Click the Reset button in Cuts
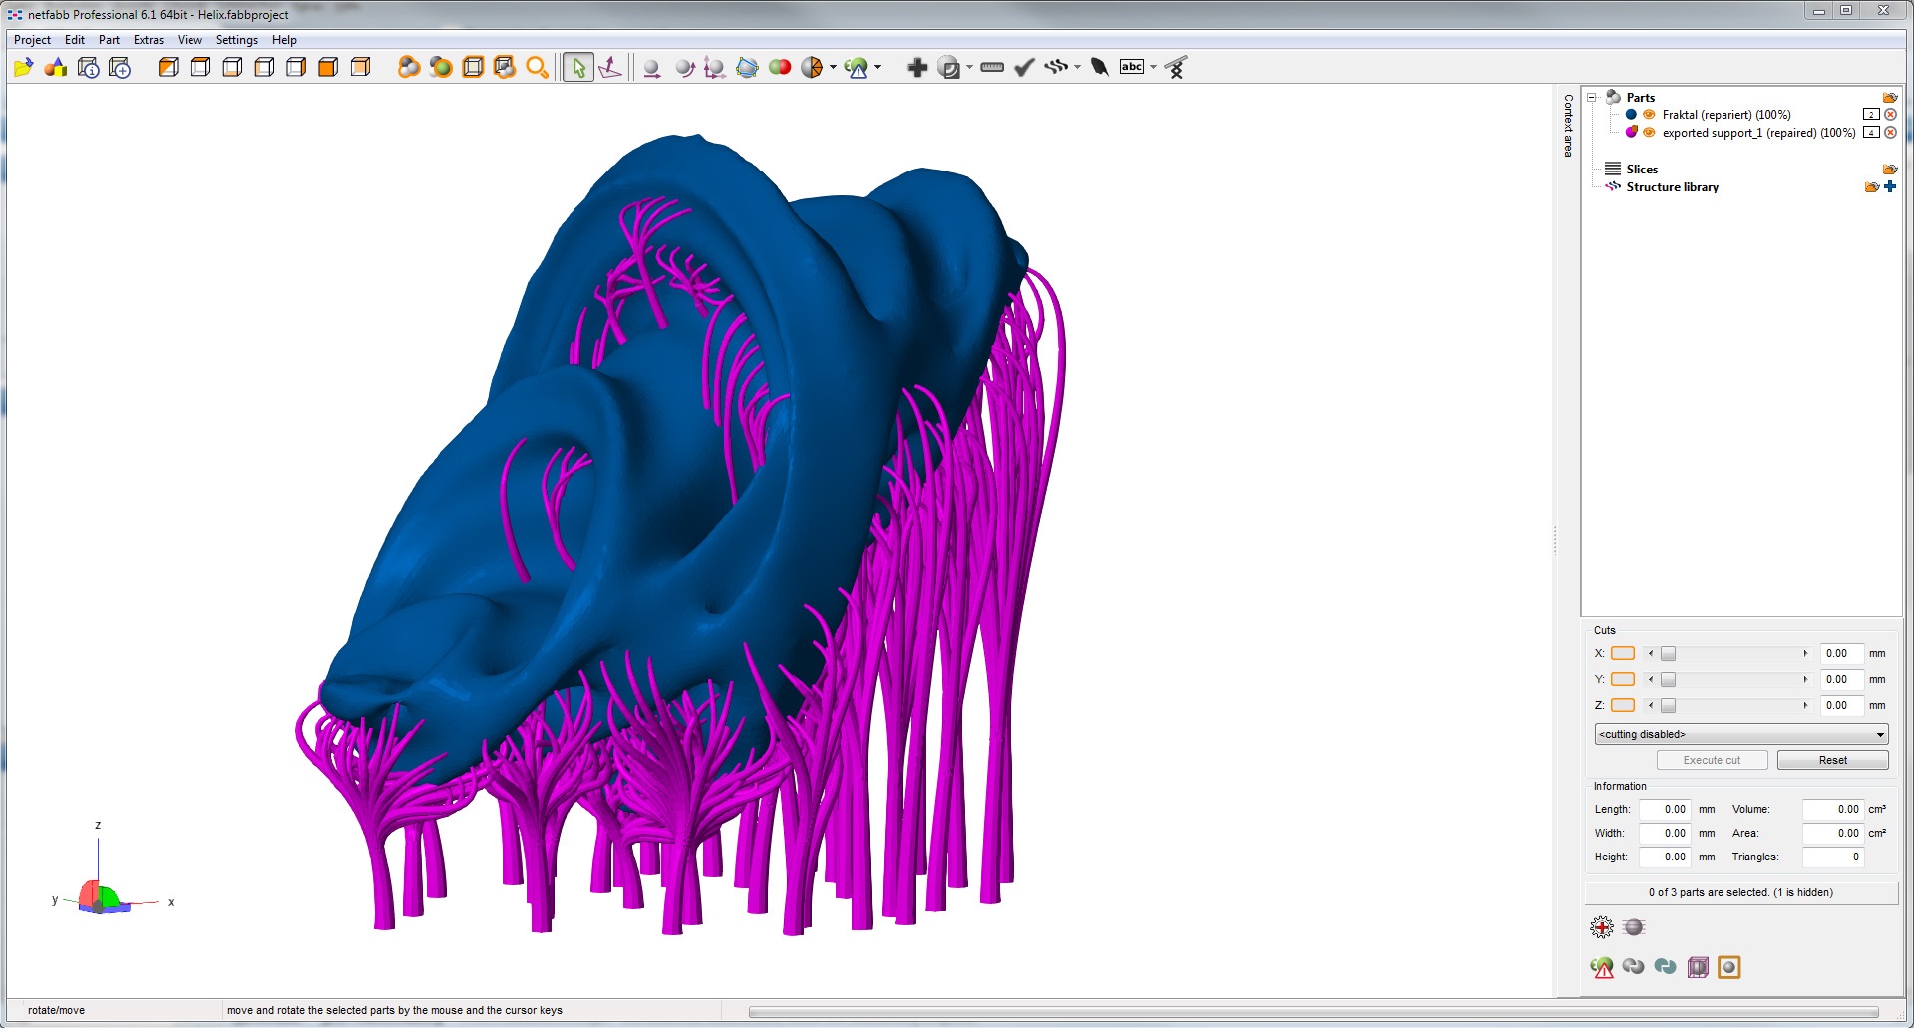This screenshot has height=1028, width=1914. (x=1833, y=760)
